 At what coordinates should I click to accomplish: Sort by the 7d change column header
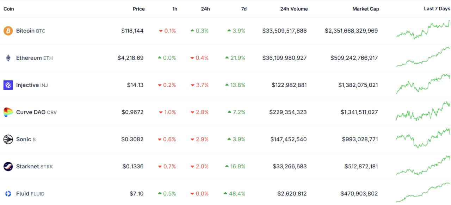coord(244,9)
